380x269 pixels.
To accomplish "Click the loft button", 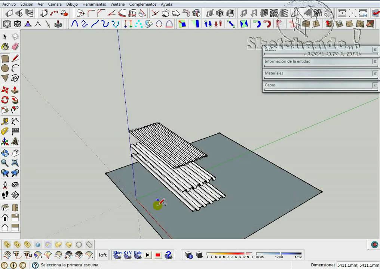I will pyautogui.click(x=103, y=255).
